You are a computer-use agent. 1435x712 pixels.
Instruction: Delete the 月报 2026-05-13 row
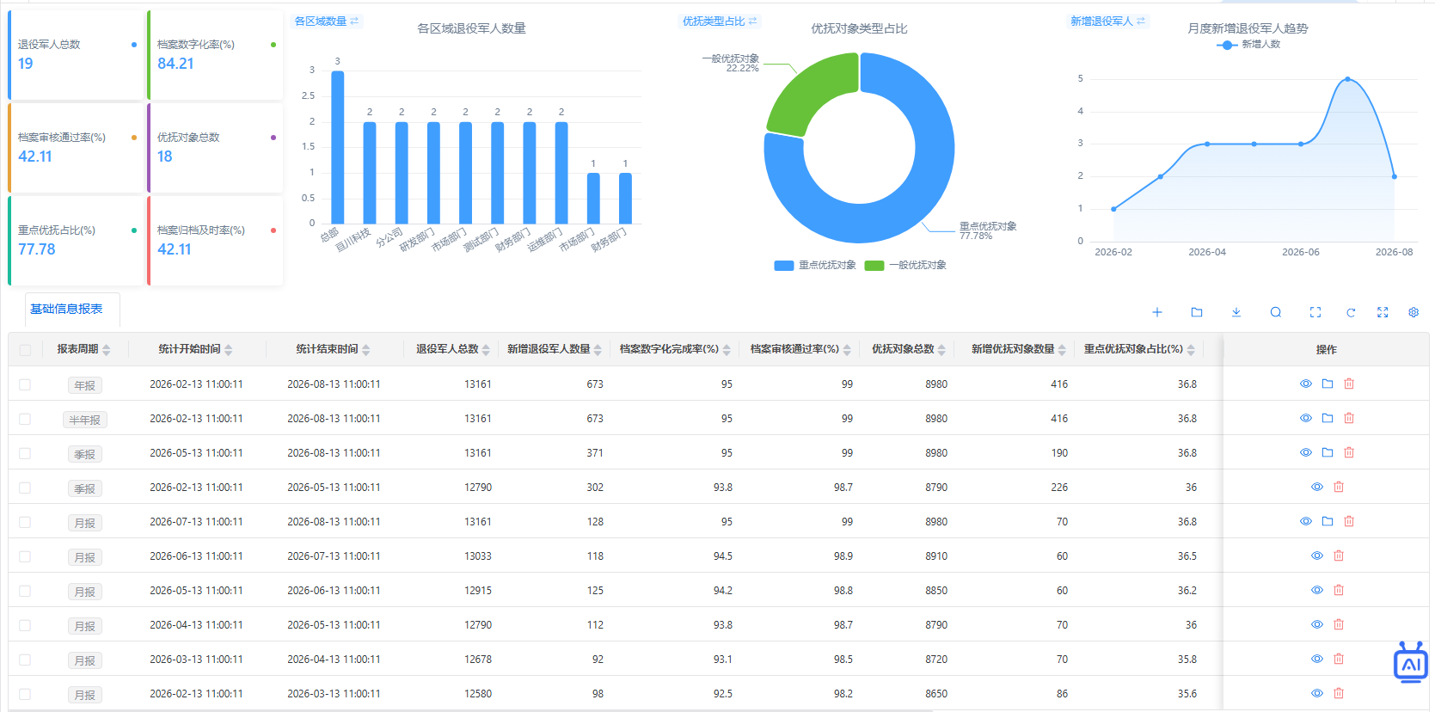point(1339,590)
